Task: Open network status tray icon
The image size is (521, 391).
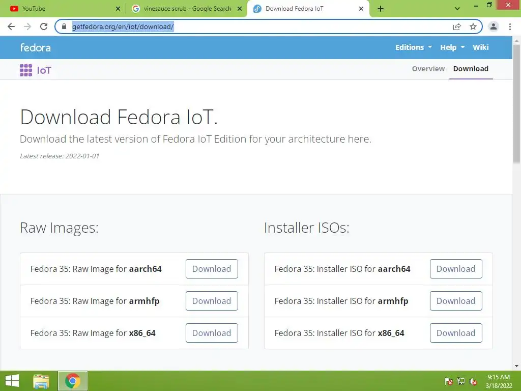Action: [x=461, y=381]
